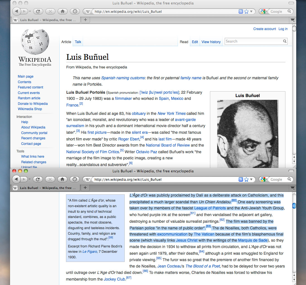Follow the Jockey Club link
Image resolution: width=306 pixels, height=285 pixels.
[114, 279]
